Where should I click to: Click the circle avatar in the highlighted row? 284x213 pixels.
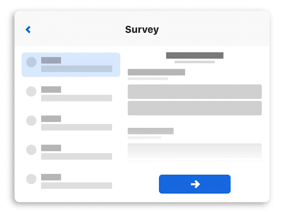click(x=31, y=62)
